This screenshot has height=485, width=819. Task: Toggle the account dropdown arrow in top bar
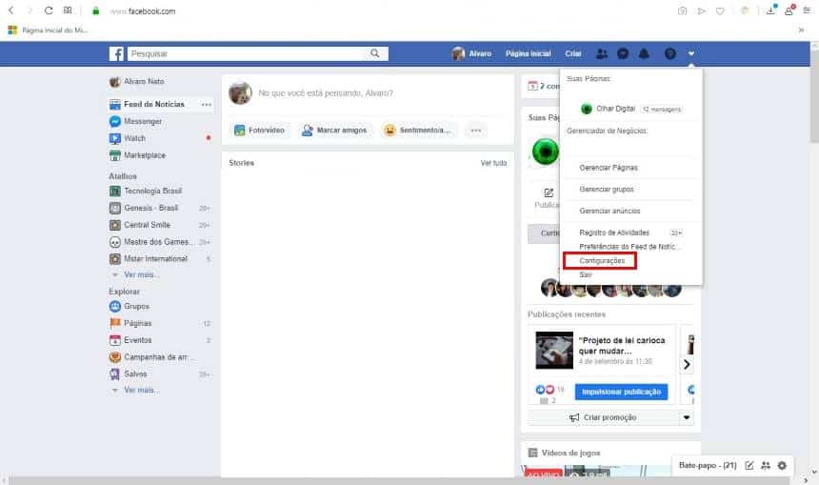691,53
